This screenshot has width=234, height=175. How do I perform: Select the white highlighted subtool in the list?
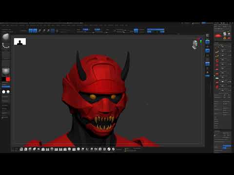pos(217,78)
